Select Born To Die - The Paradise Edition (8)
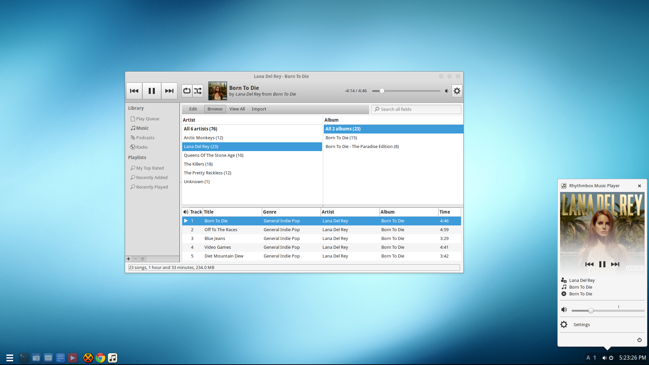The image size is (649, 365). tap(393, 146)
